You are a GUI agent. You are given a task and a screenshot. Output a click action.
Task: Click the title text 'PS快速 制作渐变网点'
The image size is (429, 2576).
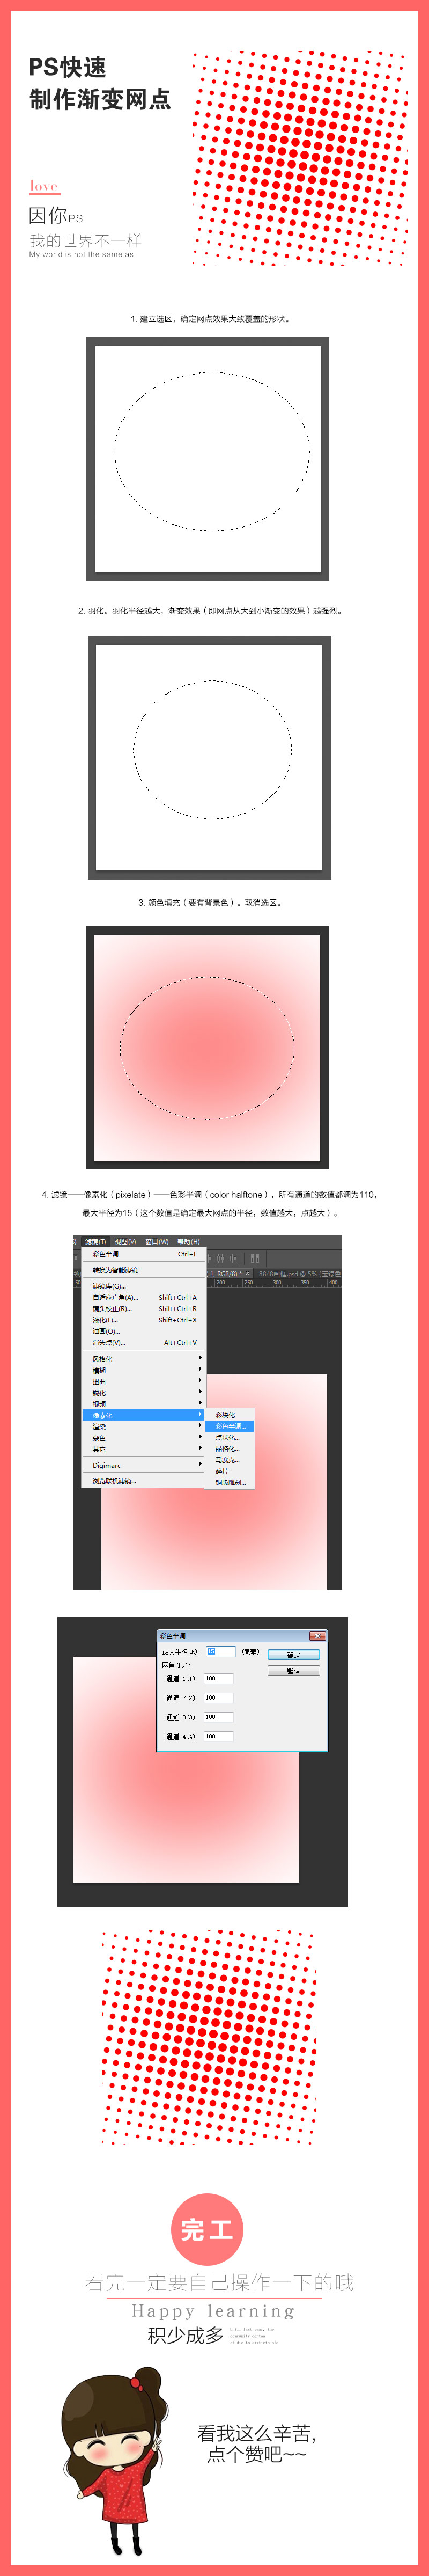[x=99, y=83]
